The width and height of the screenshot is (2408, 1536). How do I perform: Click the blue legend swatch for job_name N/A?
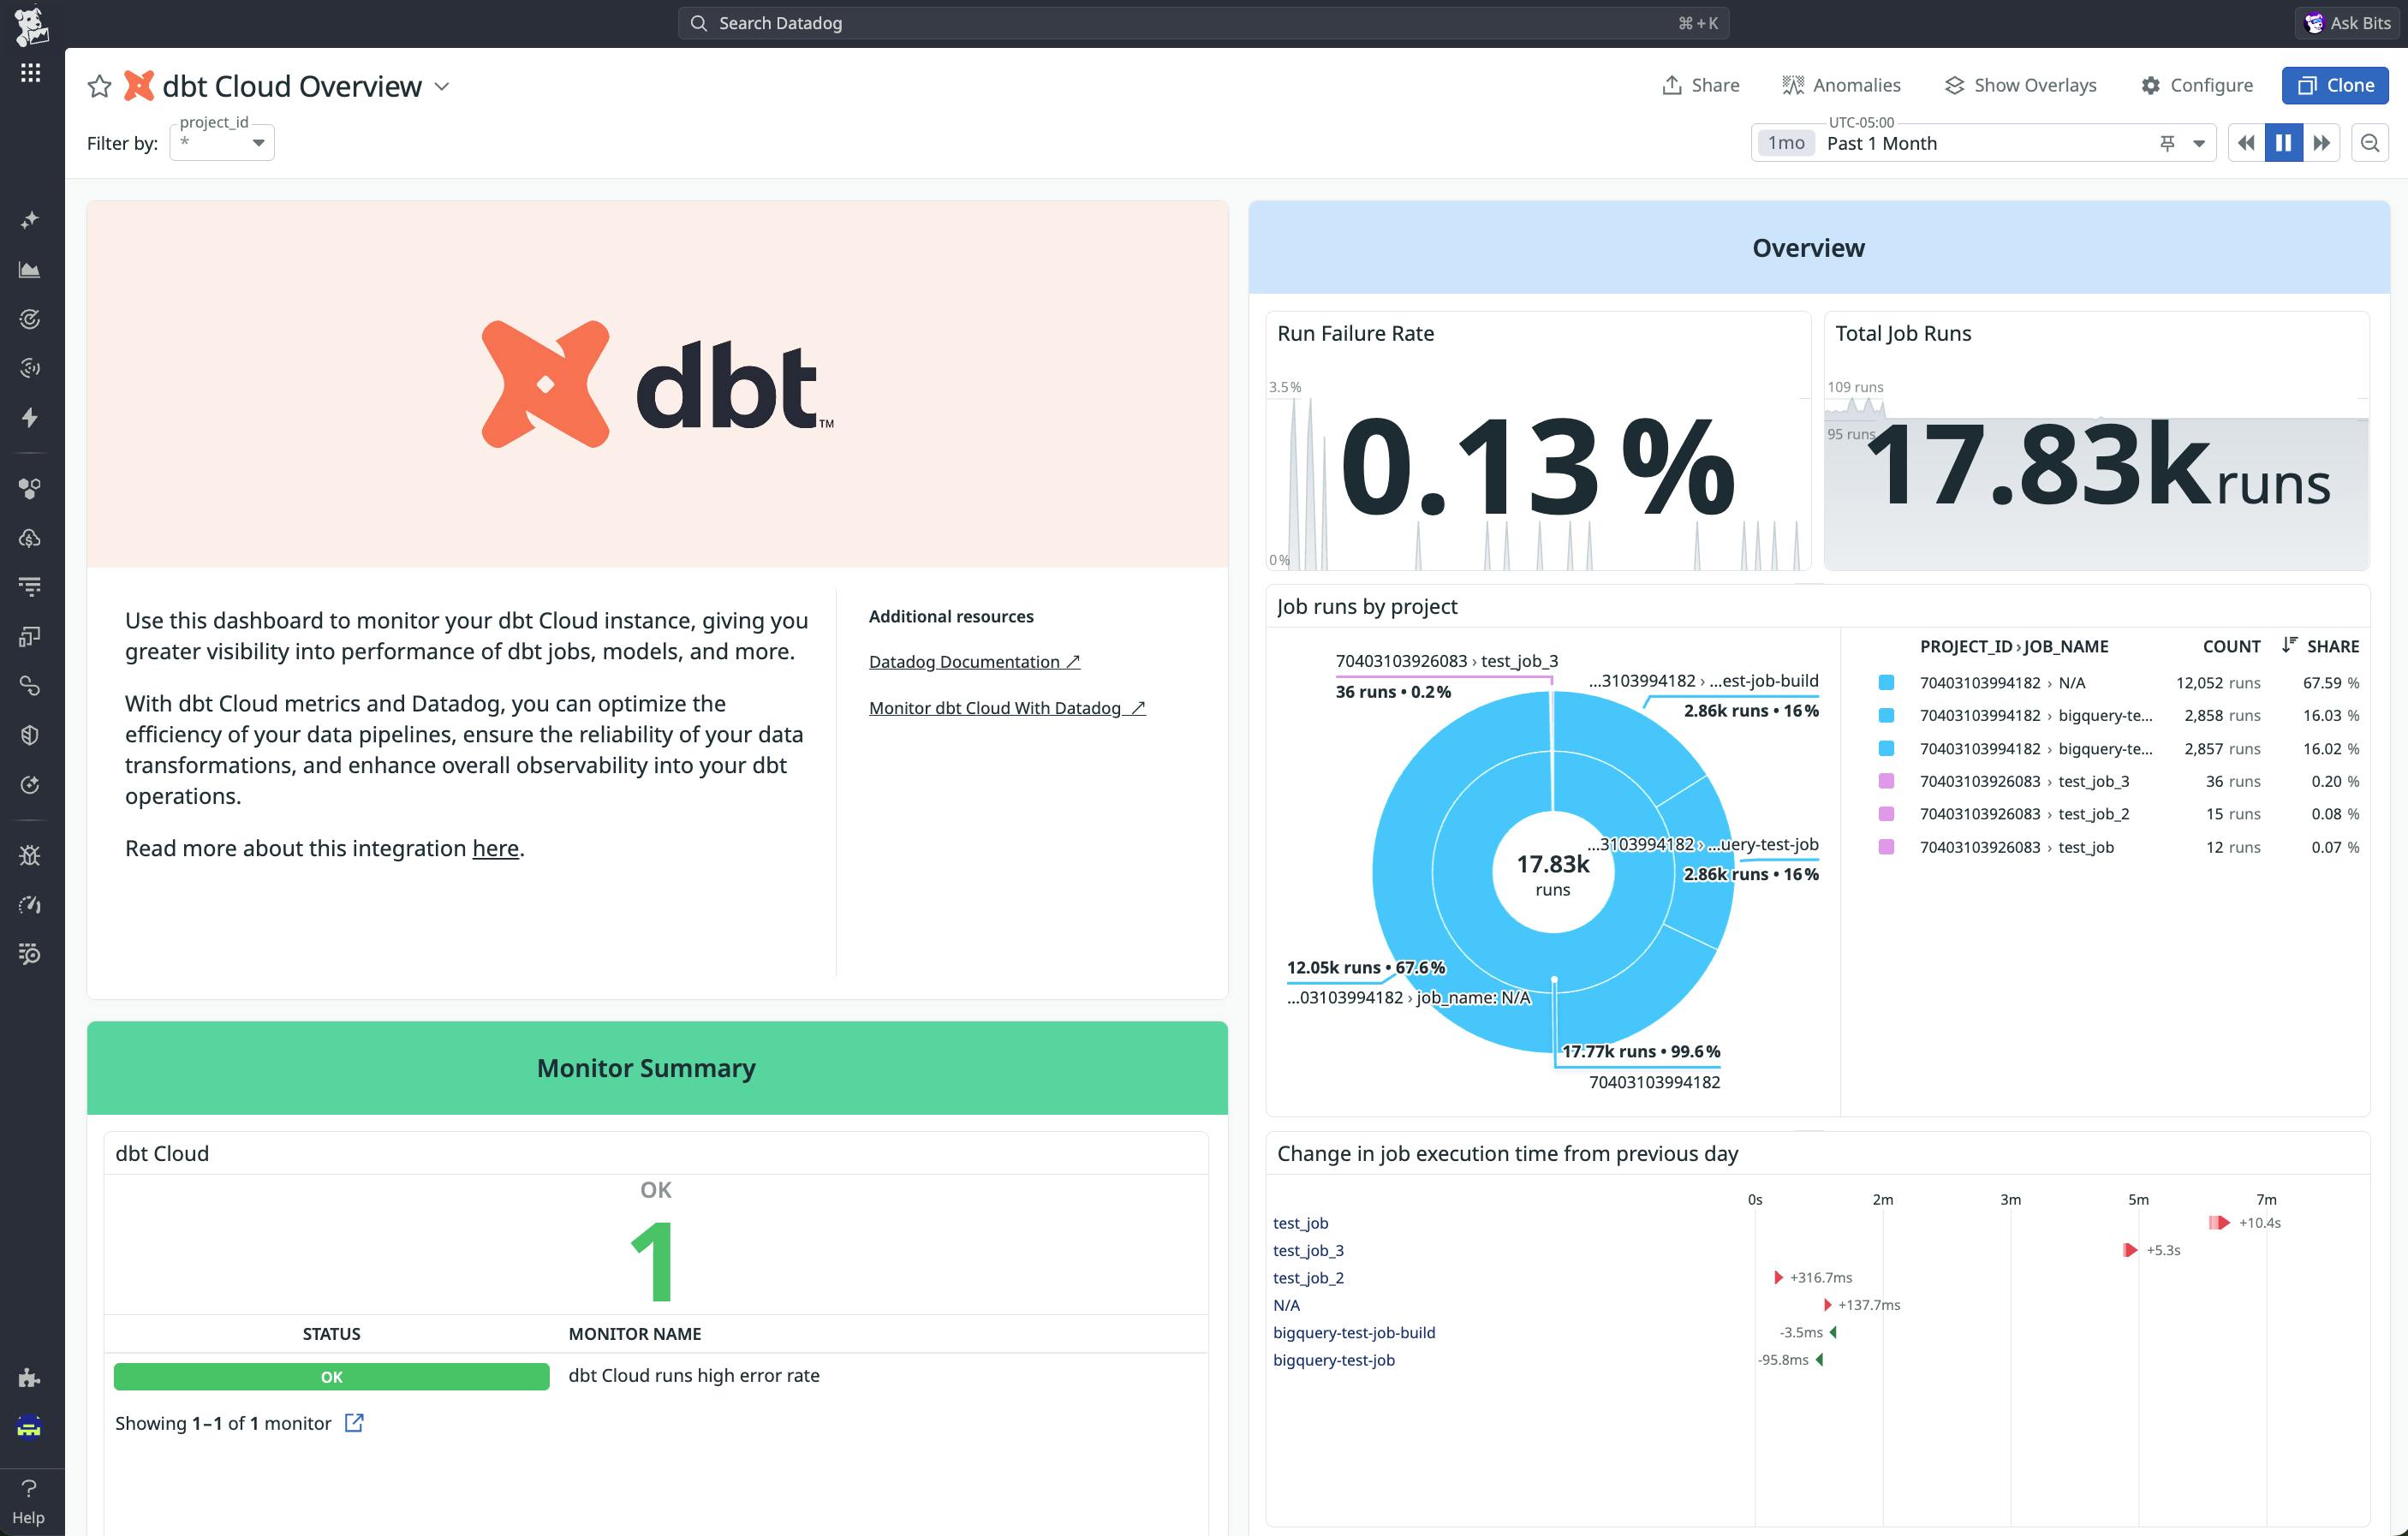1886,682
